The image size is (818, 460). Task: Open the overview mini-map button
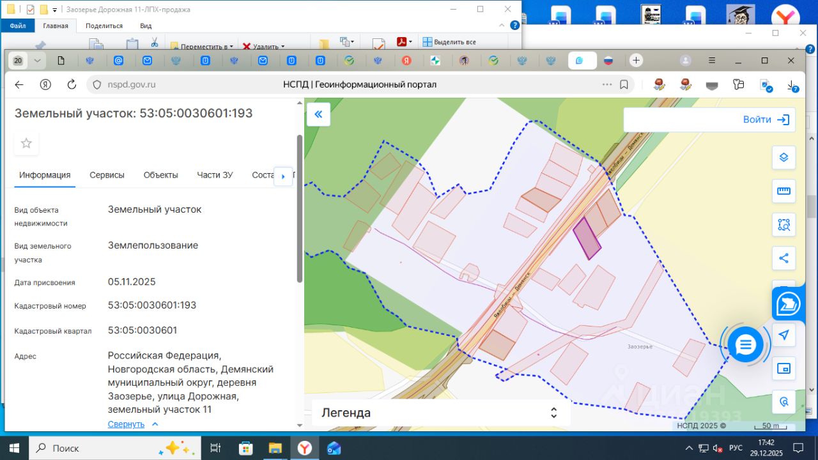pos(783,369)
